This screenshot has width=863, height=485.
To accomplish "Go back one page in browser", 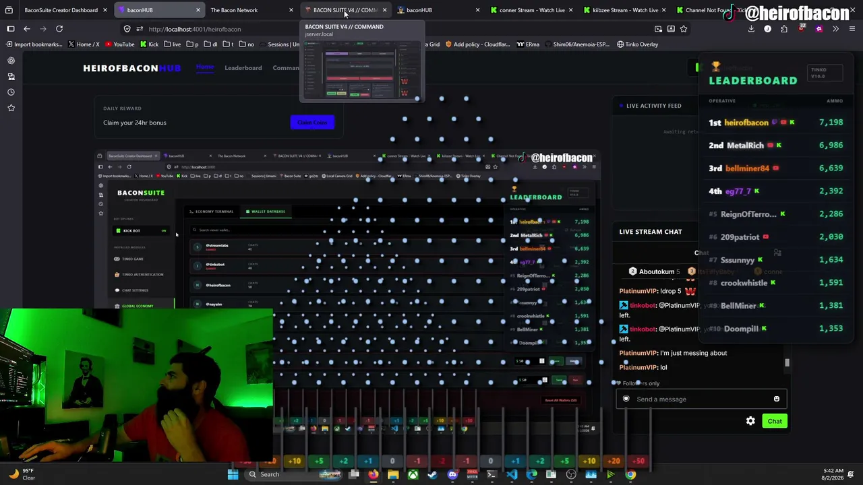I will [27, 29].
